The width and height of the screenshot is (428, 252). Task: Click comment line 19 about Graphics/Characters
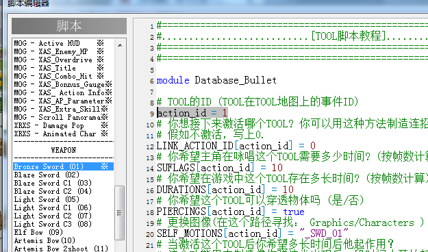click(x=290, y=223)
